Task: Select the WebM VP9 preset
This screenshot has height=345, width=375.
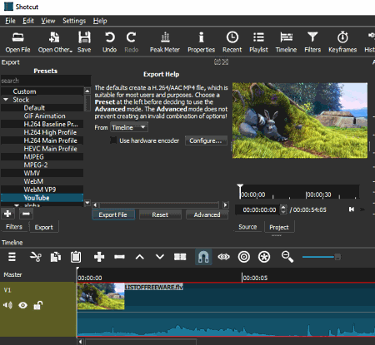Action: tap(42, 190)
